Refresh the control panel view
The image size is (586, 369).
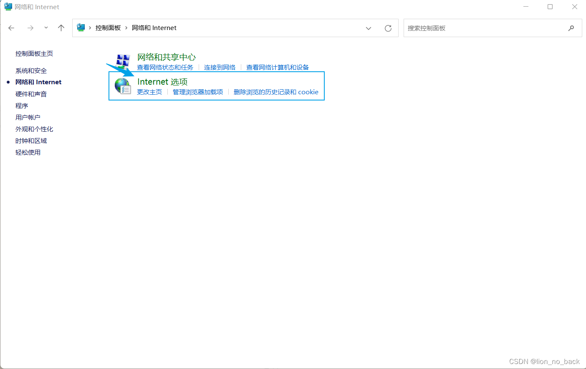tap(388, 28)
